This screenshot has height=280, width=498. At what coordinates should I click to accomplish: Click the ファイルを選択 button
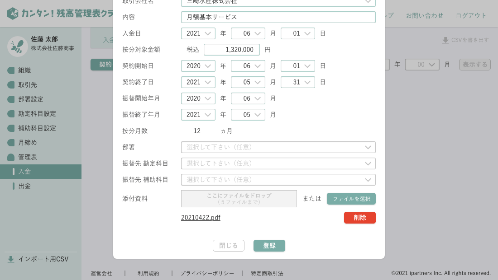351,199
